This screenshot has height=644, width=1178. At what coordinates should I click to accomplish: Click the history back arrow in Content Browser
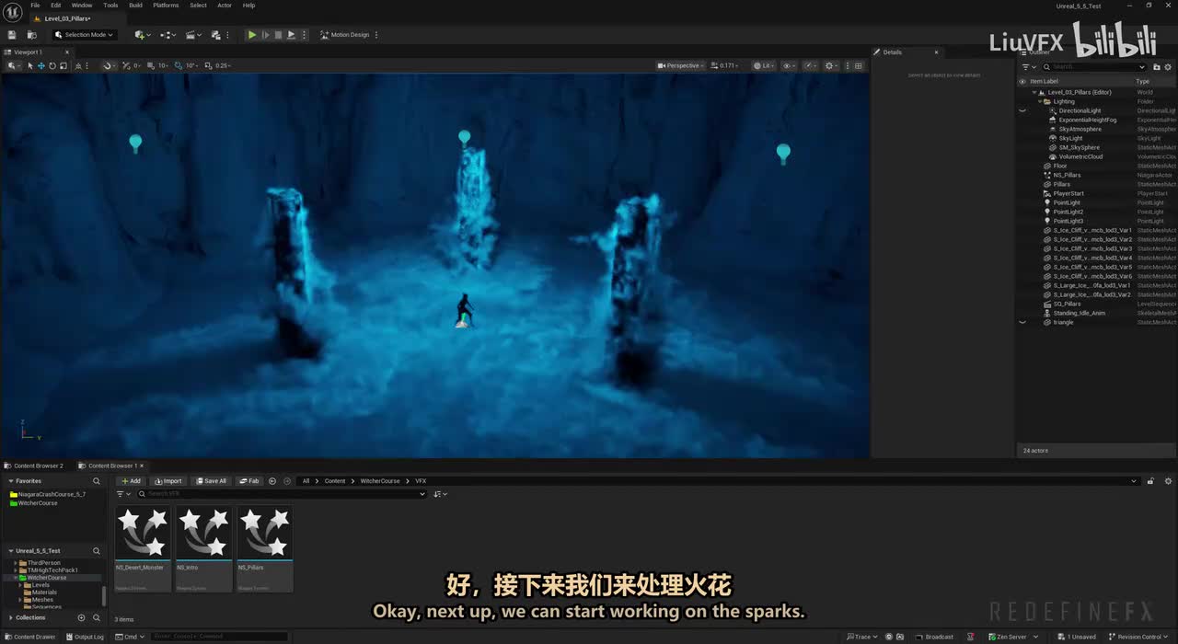tap(272, 481)
